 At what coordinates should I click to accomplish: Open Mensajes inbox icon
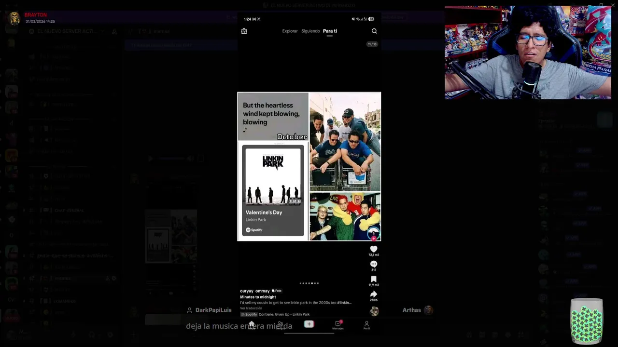[x=338, y=325]
